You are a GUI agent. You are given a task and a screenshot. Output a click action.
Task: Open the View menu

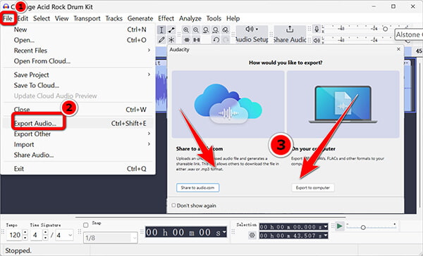pyautogui.click(x=61, y=18)
